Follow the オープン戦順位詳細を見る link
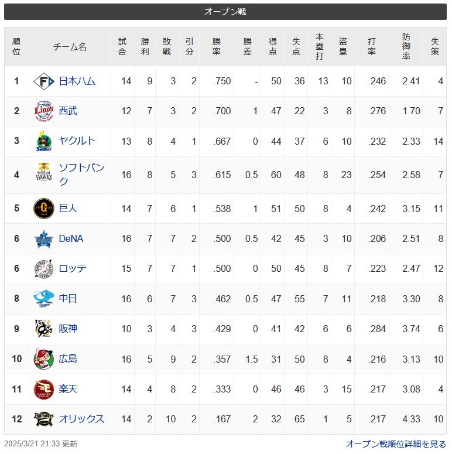 (x=396, y=444)
